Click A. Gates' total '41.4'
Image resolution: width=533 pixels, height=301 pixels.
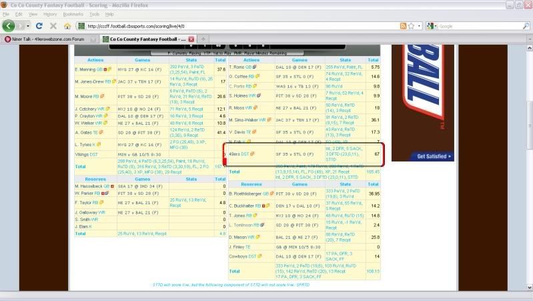coord(221,132)
